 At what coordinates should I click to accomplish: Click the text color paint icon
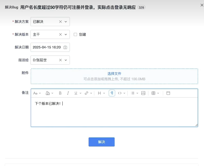48,93
